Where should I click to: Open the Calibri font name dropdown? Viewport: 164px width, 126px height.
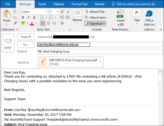pyautogui.click(x=46, y=12)
